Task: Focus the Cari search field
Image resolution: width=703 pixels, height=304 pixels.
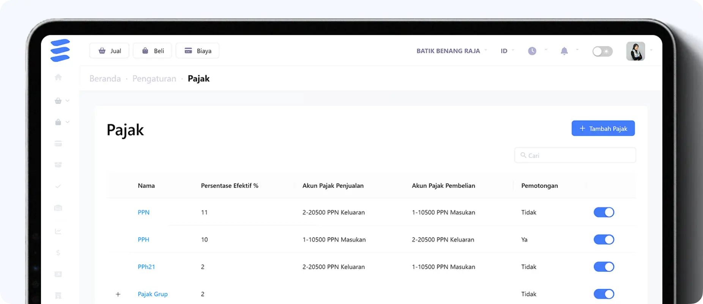Action: pos(575,155)
